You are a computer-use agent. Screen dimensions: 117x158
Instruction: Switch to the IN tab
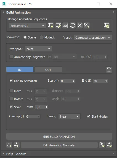[x=20, y=69]
